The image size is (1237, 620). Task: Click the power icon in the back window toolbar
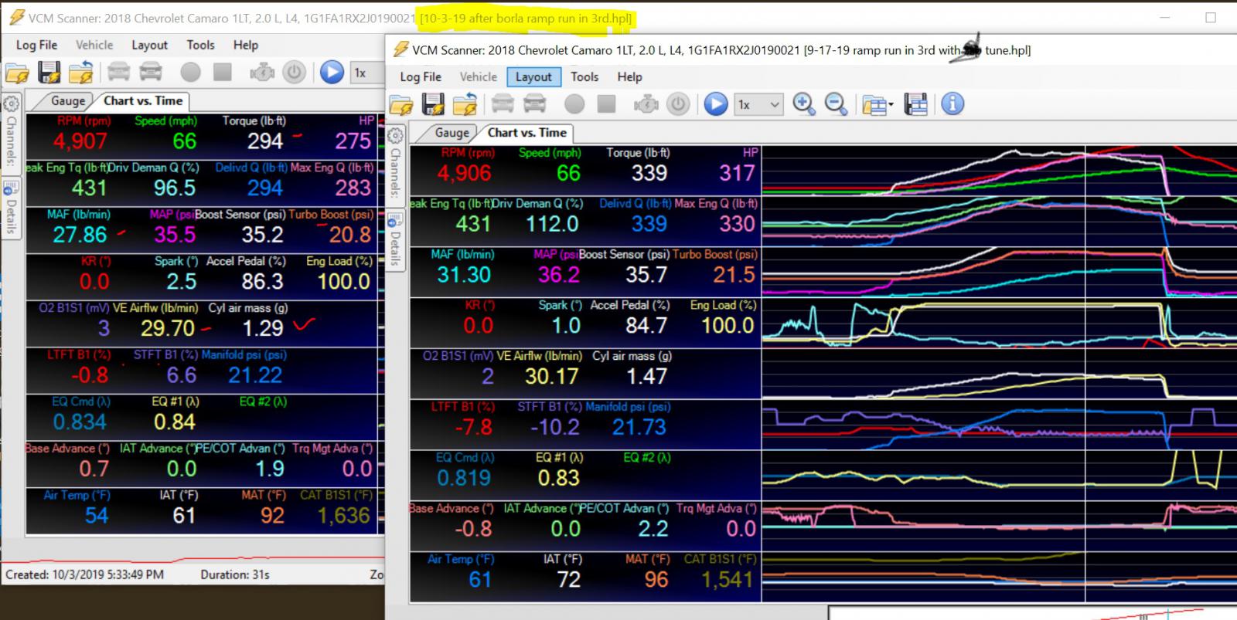point(294,73)
